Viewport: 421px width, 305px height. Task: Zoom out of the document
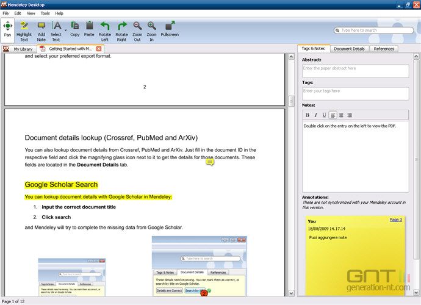tap(137, 29)
